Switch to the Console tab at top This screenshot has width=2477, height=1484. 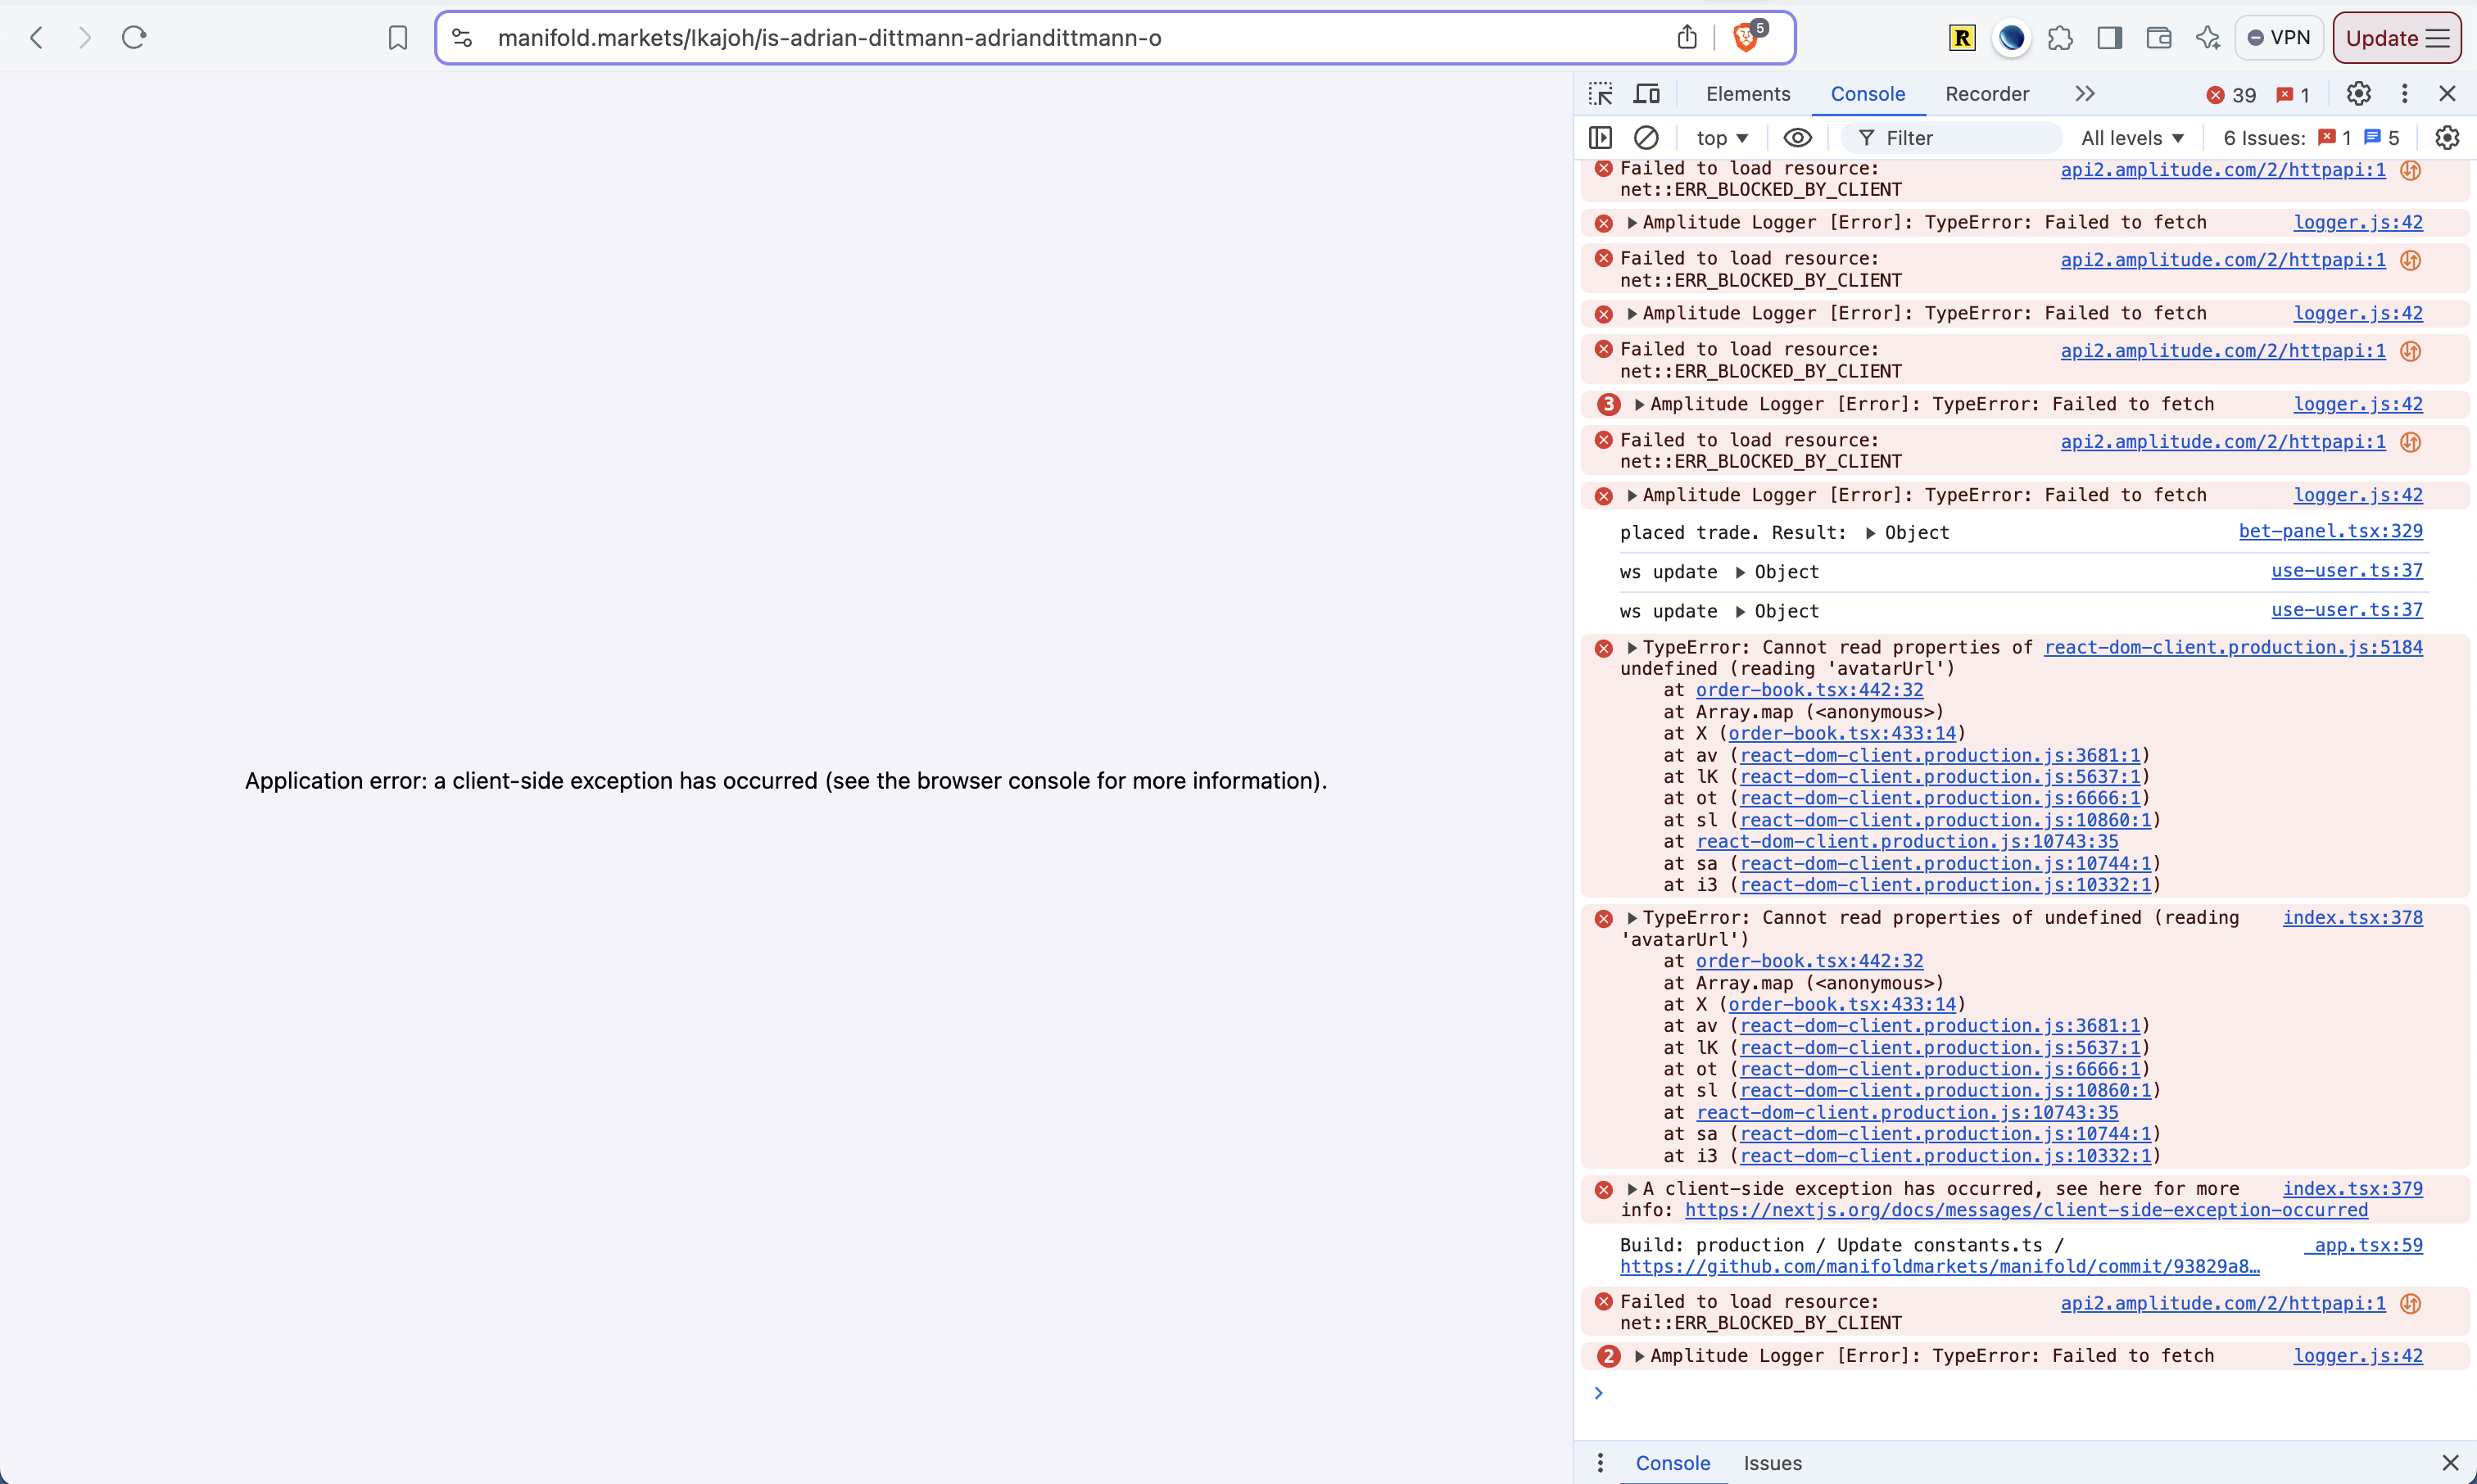[1868, 94]
